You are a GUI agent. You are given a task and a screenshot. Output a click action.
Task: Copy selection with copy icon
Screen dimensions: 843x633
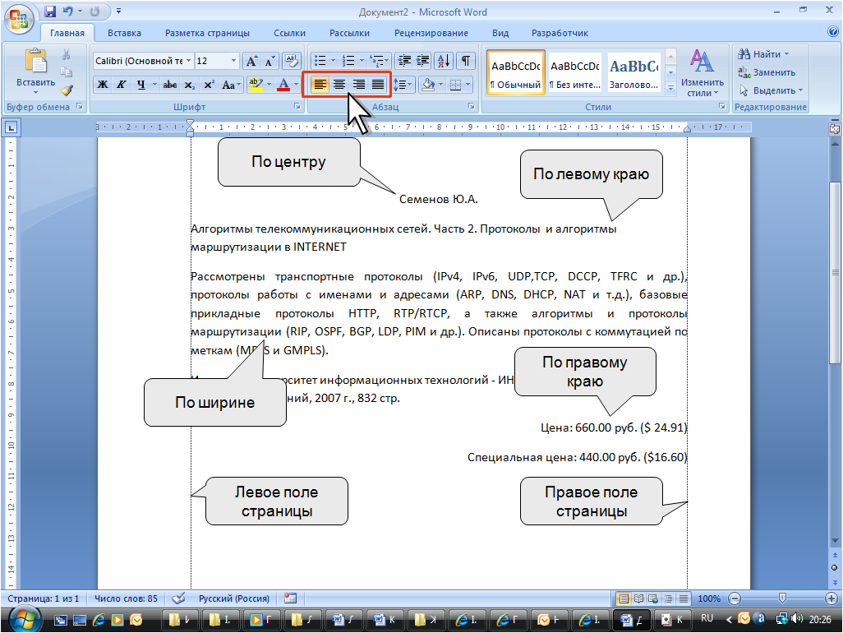click(66, 72)
